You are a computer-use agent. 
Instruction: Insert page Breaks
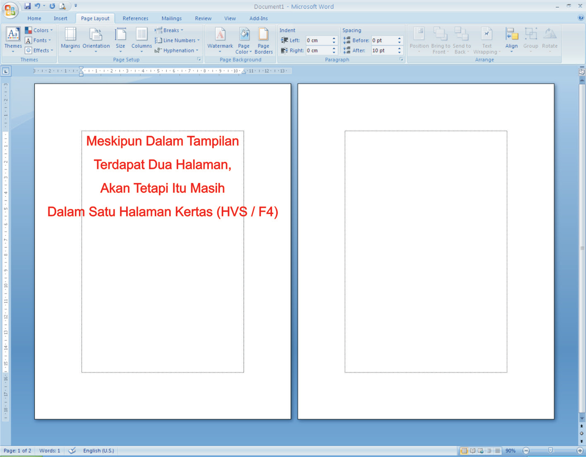[x=169, y=30]
